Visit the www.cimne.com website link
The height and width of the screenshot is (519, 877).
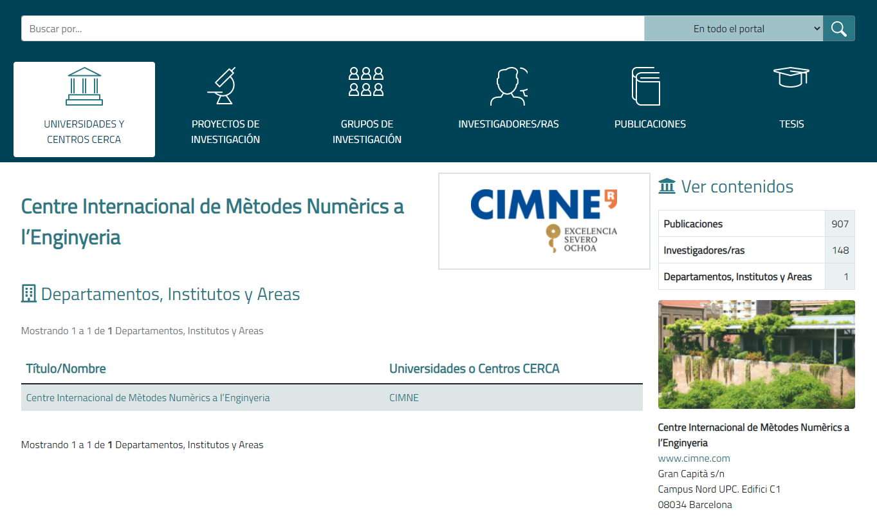tap(694, 458)
